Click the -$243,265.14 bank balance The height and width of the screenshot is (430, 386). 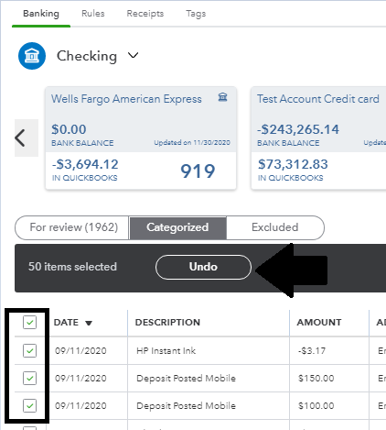pos(298,129)
